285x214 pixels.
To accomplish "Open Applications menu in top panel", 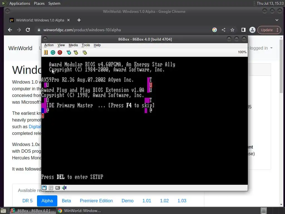I will coord(20,3).
